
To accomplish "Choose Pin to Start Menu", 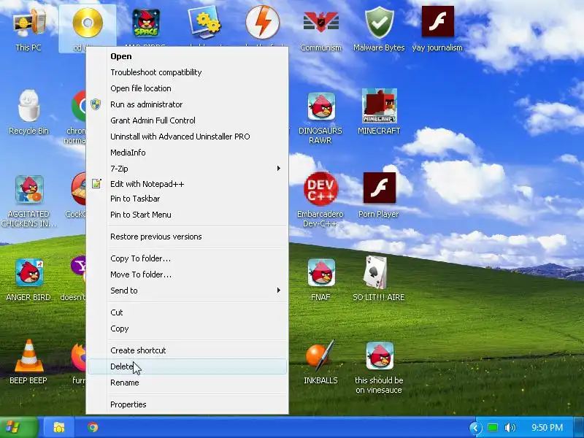I will click(188, 215).
